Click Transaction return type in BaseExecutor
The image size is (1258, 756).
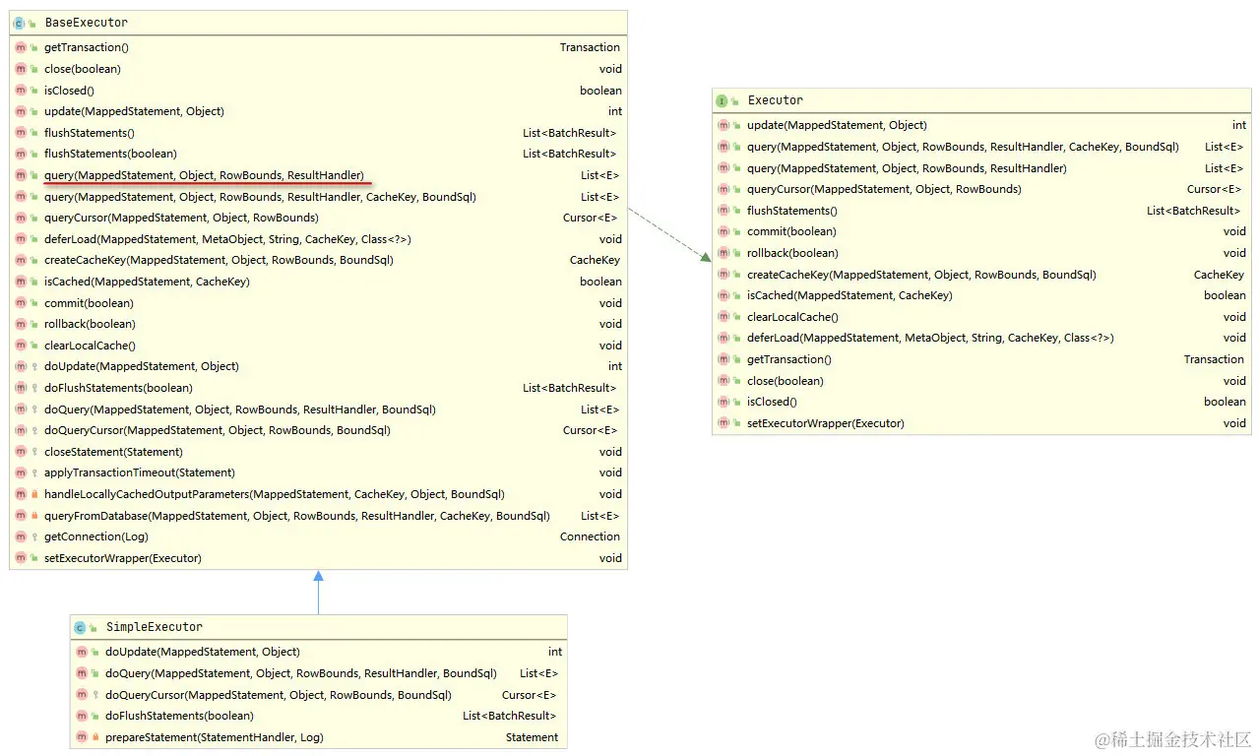(590, 47)
